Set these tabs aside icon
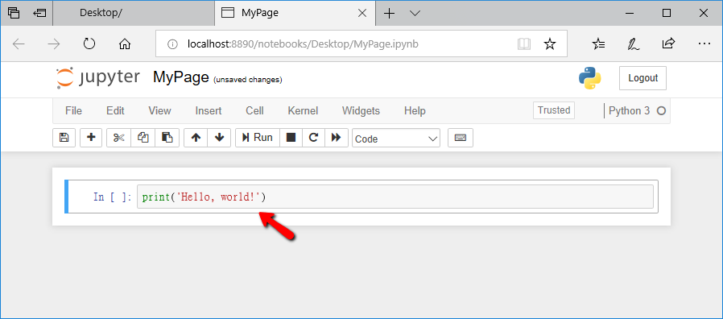 point(40,13)
